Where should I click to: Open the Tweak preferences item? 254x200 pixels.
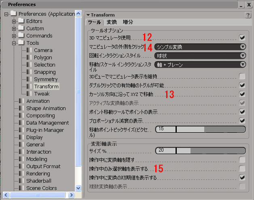42,94
